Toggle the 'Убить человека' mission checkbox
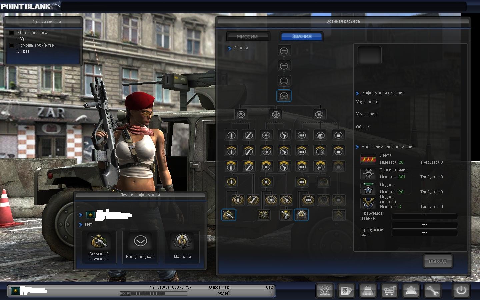This screenshot has height=300, width=480. tap(12, 33)
